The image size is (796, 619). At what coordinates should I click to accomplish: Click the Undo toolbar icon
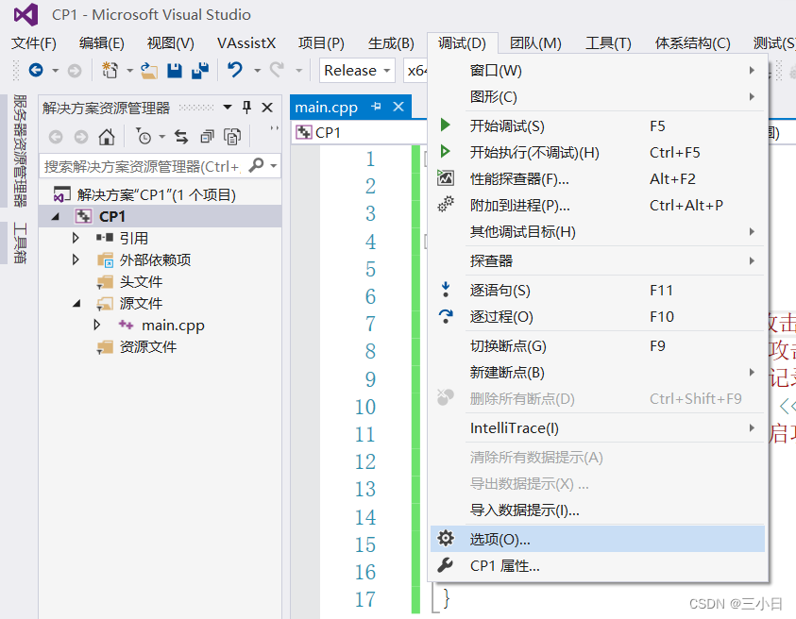(233, 69)
